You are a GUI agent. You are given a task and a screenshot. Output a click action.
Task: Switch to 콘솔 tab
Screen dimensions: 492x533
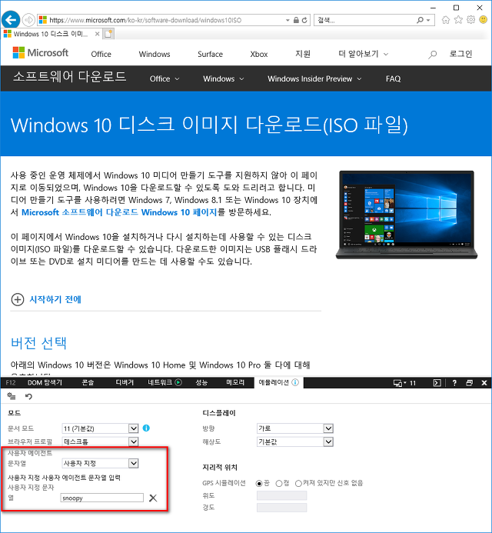[88, 382]
